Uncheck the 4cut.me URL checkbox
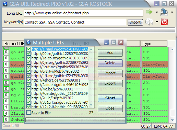Viewport: 177px width, 130px height. click(x=28, y=67)
